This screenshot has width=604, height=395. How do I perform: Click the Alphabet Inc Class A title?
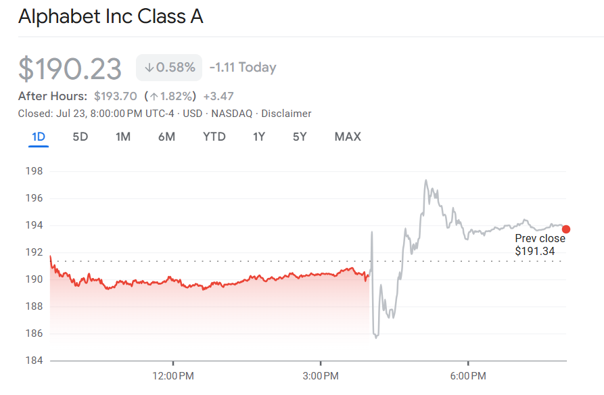pos(111,17)
